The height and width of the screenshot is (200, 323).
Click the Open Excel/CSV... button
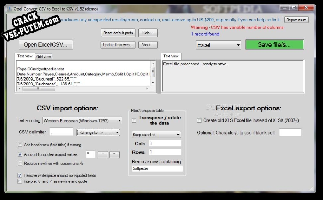pos(46,44)
